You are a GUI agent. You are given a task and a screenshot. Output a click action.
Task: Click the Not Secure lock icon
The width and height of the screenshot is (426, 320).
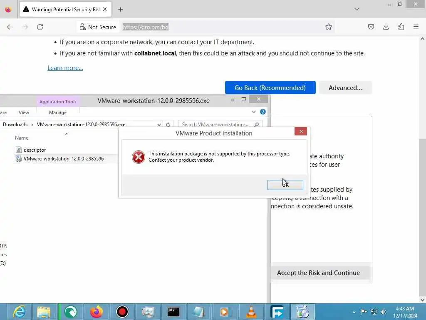[83, 27]
